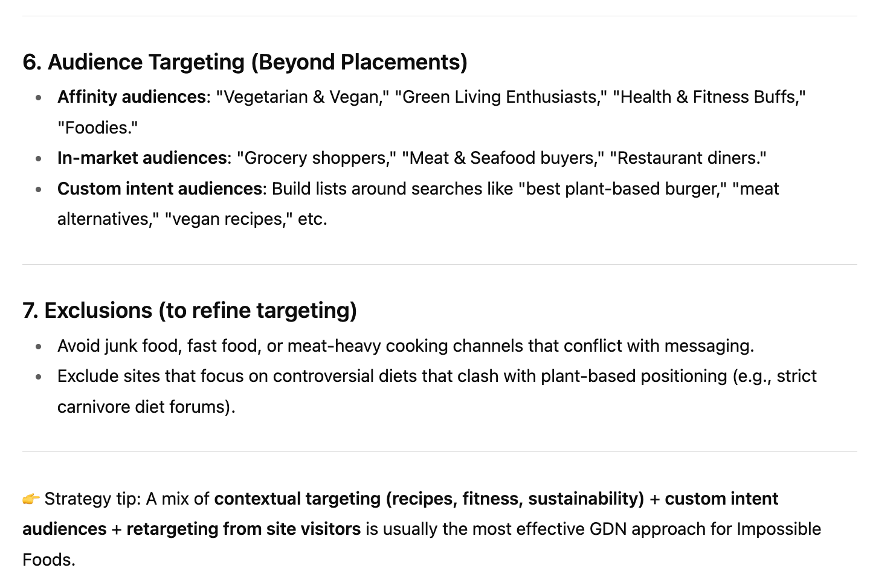This screenshot has height=585, width=870.
Task: Click the phrase 'best plant-based burger'
Action: tap(620, 189)
